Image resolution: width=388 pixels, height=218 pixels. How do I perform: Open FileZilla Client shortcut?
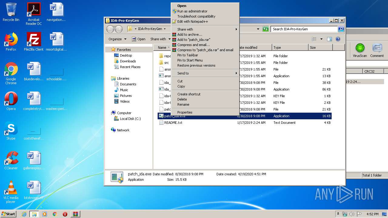click(34, 42)
